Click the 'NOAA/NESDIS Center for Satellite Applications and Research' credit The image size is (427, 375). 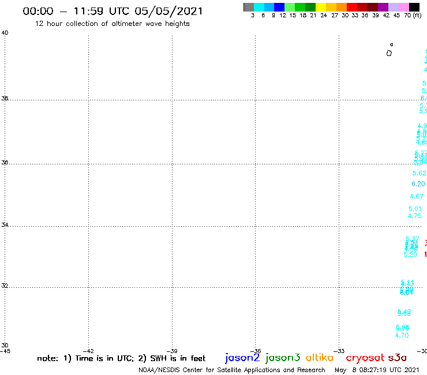coord(232,370)
